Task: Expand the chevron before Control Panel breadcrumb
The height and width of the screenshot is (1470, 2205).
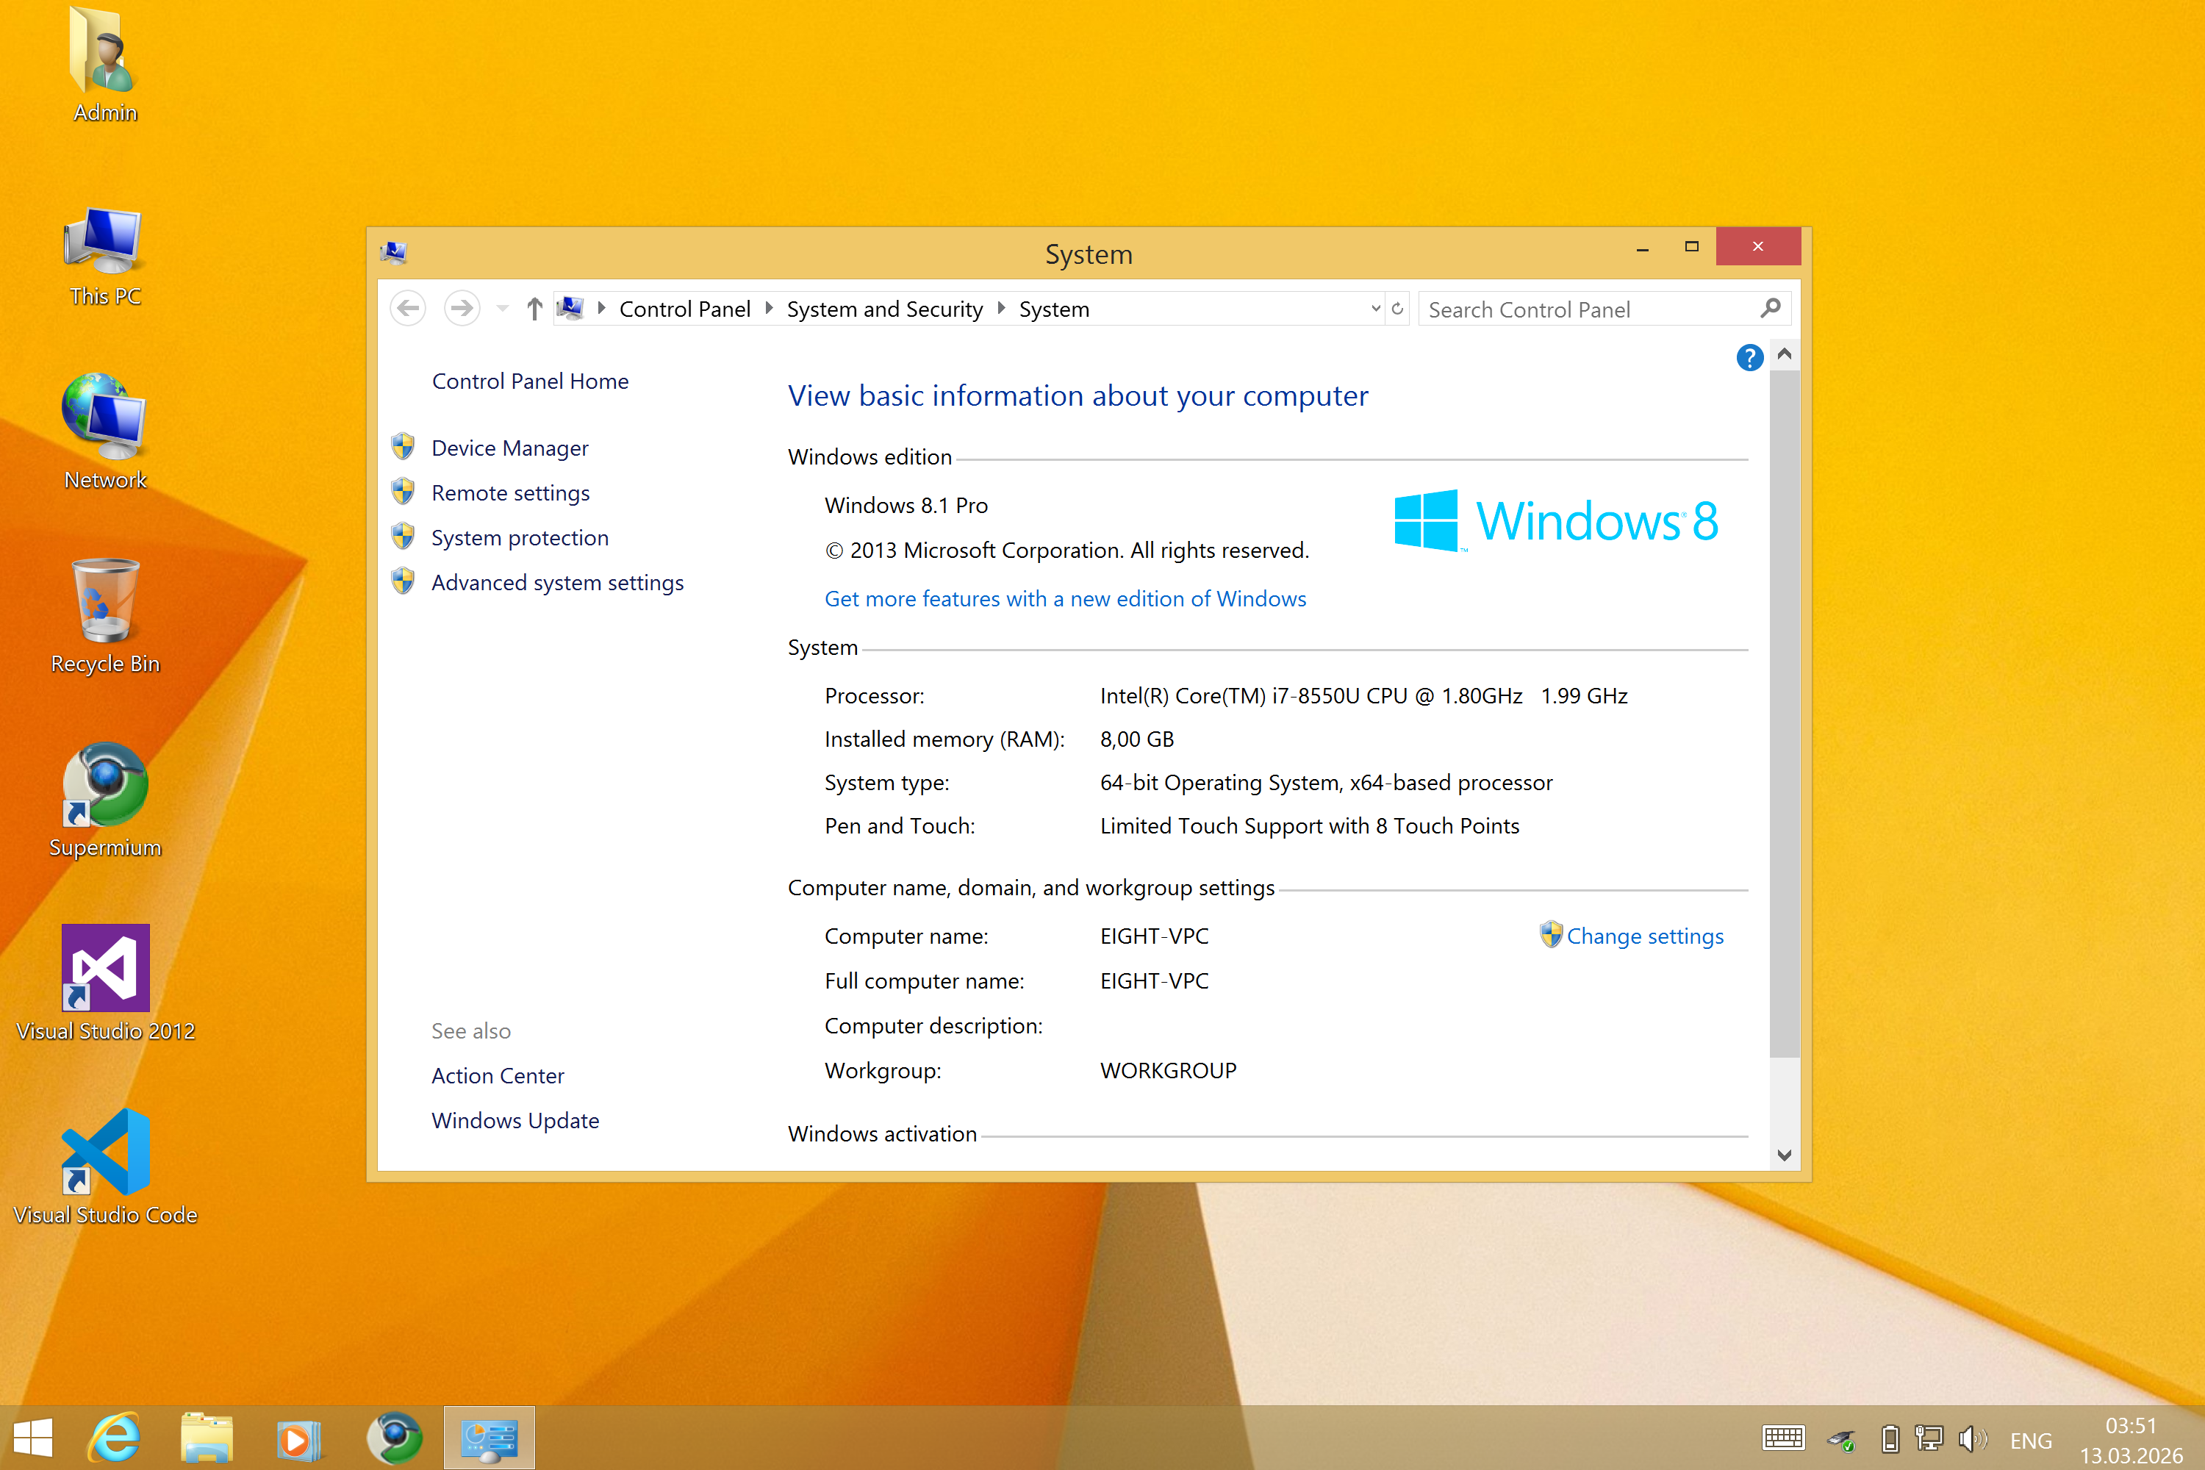Action: [601, 309]
